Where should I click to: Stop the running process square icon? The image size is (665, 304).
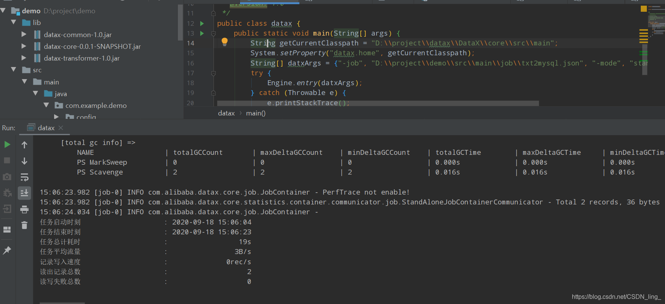pos(7,161)
